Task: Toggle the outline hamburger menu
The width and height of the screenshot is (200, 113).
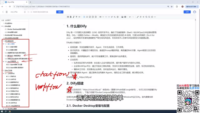Action: point(7,12)
